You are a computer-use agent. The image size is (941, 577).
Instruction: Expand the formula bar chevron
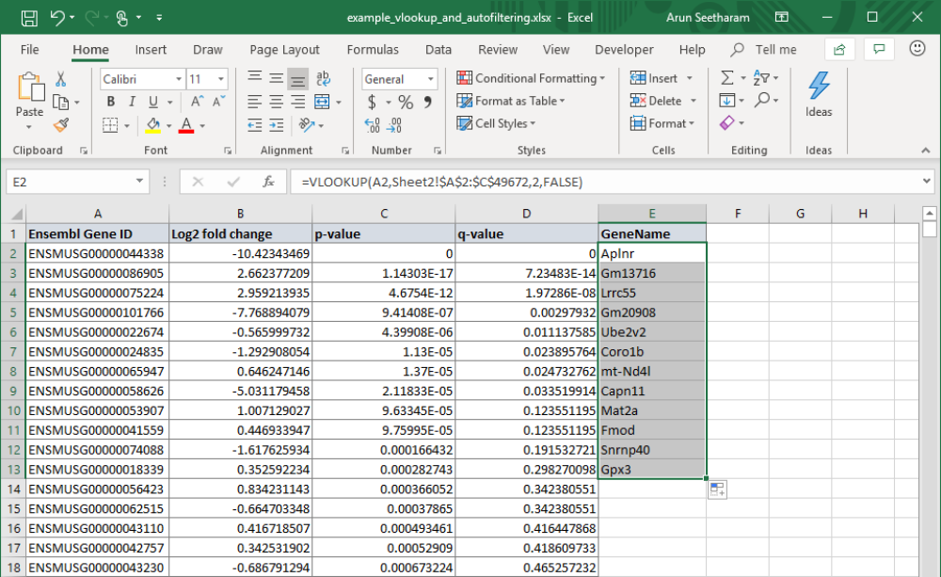(x=927, y=181)
